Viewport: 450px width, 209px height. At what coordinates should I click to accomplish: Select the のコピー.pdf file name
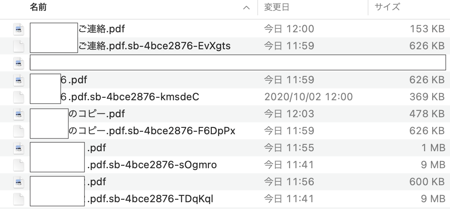[97, 114]
